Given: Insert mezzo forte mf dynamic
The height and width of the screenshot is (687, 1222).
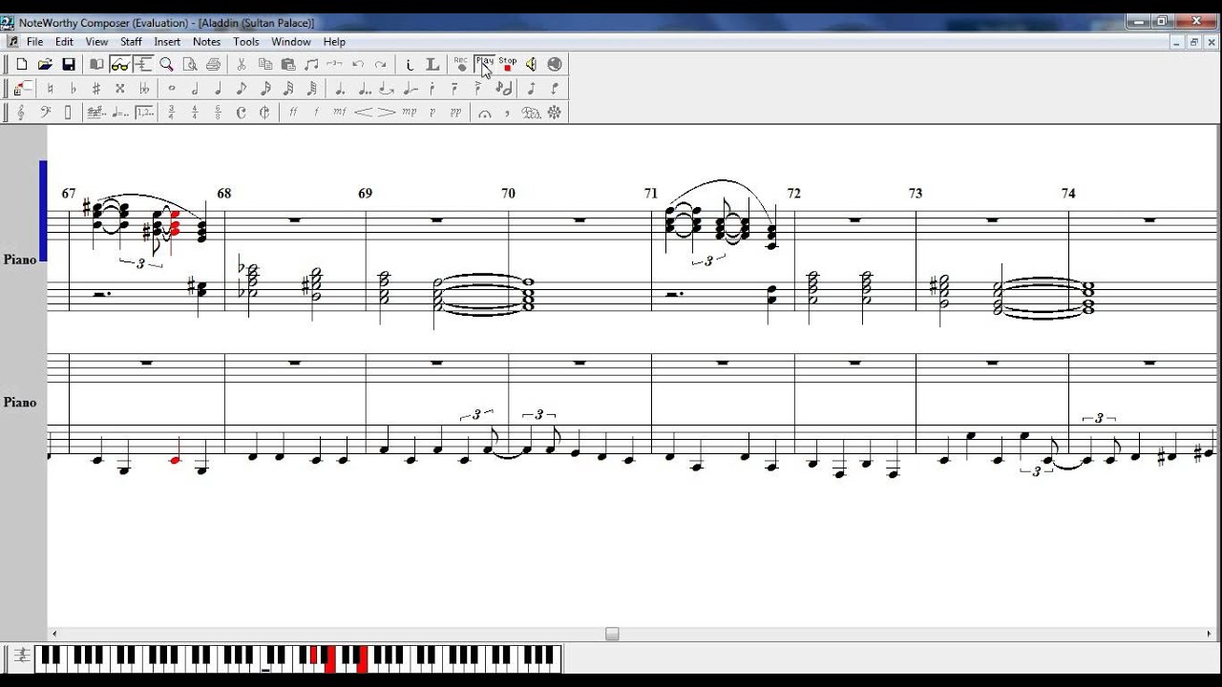Looking at the screenshot, I should click(x=340, y=112).
